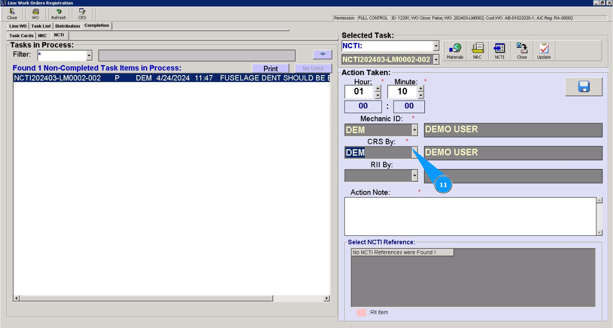Expand the NCTI: task type dropdown

coord(436,46)
